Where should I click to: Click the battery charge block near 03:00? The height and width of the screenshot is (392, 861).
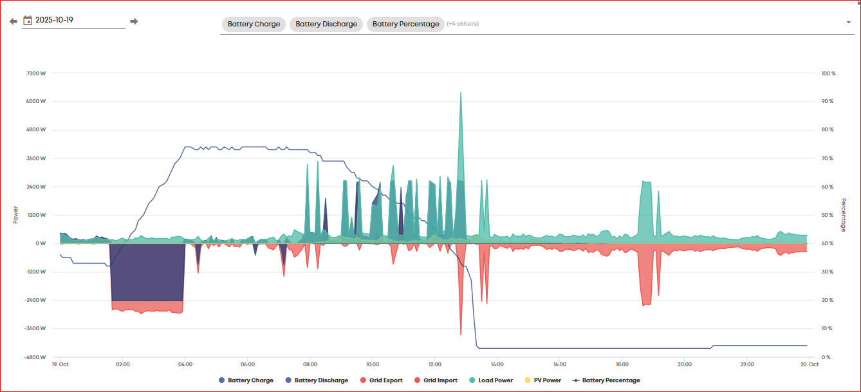pos(147,272)
